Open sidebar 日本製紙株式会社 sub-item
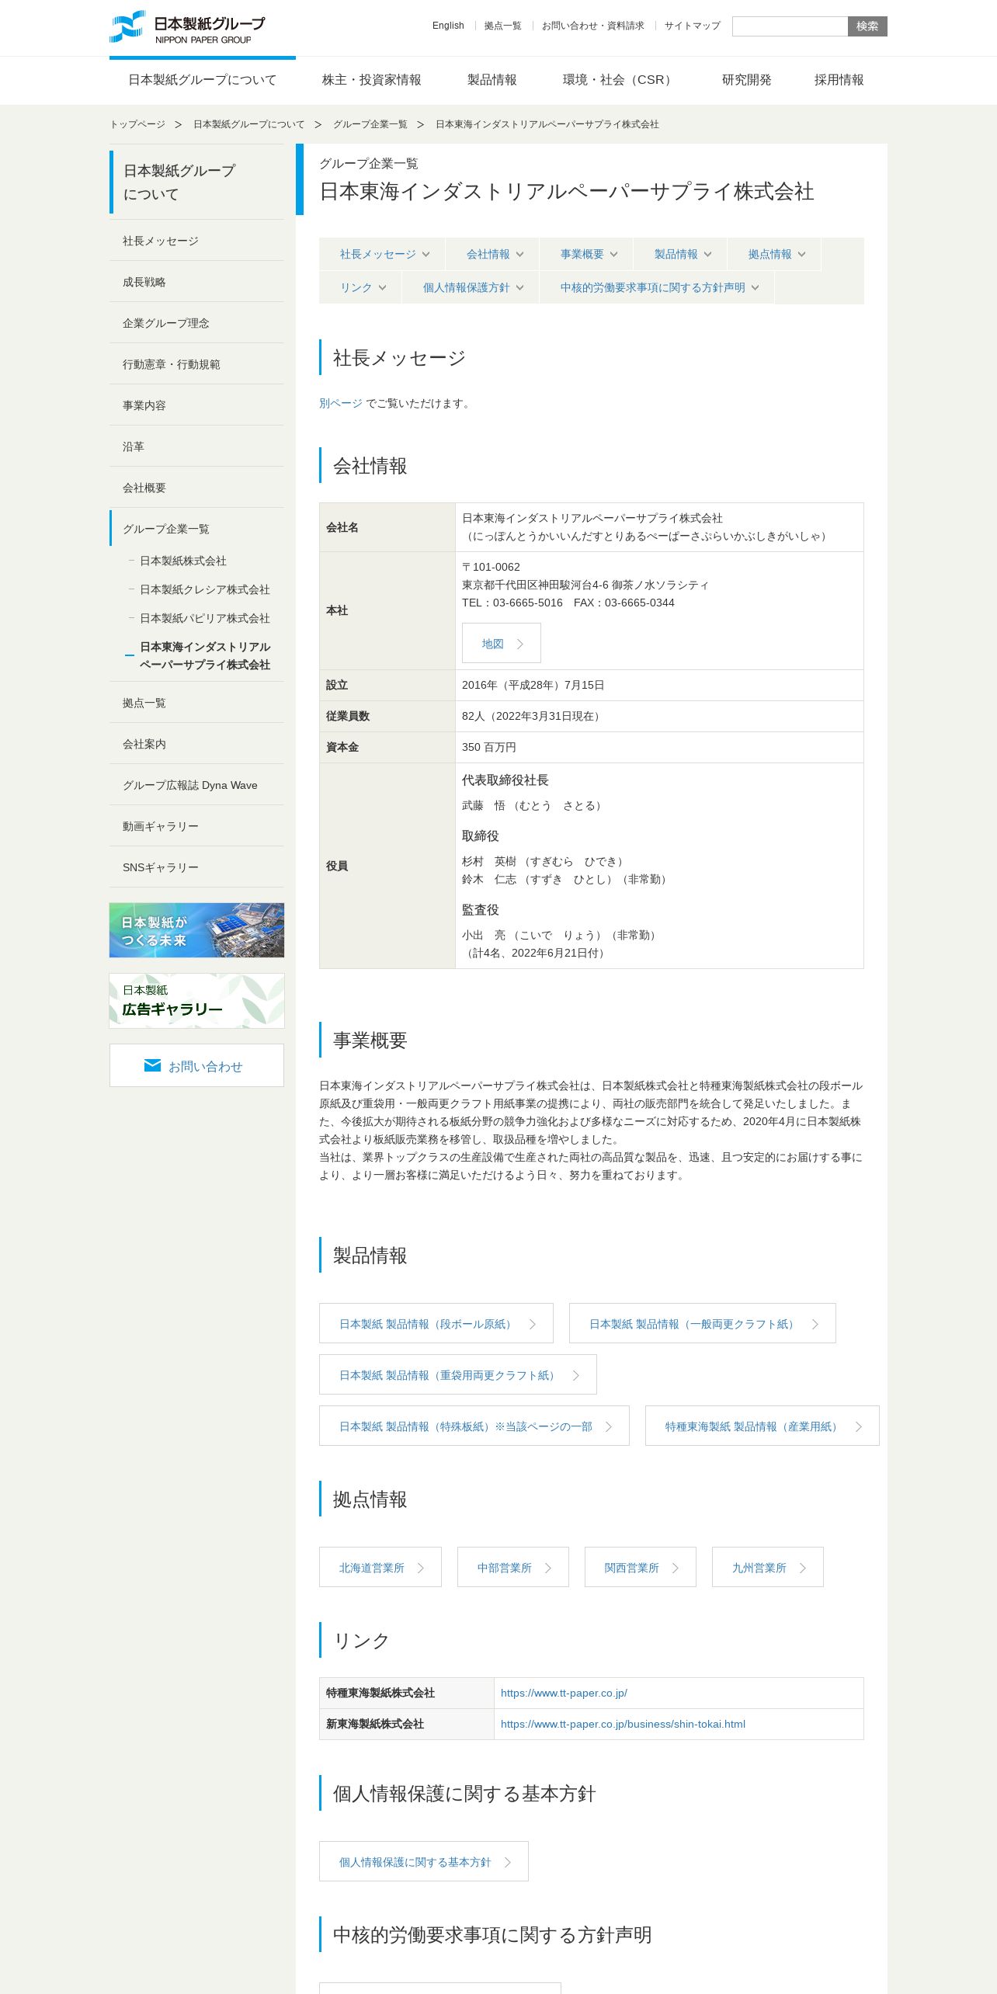Viewport: 997px width, 1994px height. tap(183, 561)
